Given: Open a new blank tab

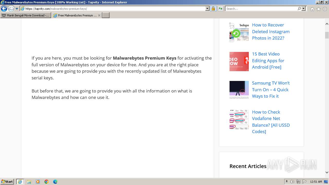Looking at the screenshot, I should point(106,15).
